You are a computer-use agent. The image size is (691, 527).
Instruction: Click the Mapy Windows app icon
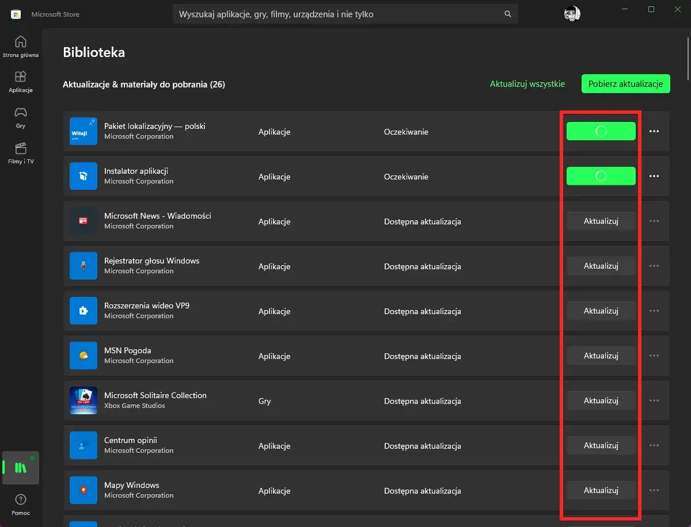[83, 490]
